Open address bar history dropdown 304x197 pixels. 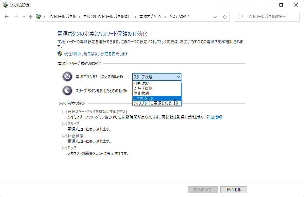click(215, 17)
